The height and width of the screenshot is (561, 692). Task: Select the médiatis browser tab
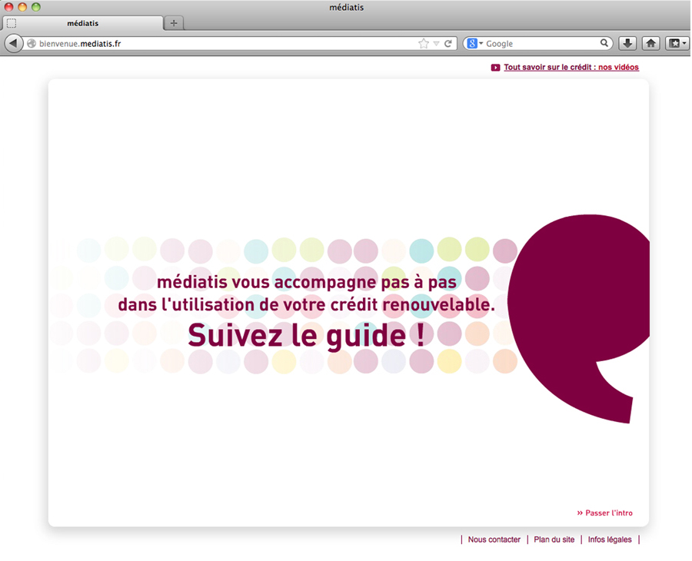click(x=83, y=23)
